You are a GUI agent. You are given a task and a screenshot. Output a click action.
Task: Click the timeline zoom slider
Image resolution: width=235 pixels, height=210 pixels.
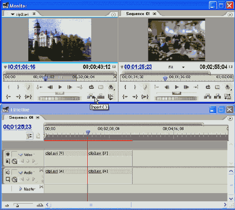(x=23, y=205)
